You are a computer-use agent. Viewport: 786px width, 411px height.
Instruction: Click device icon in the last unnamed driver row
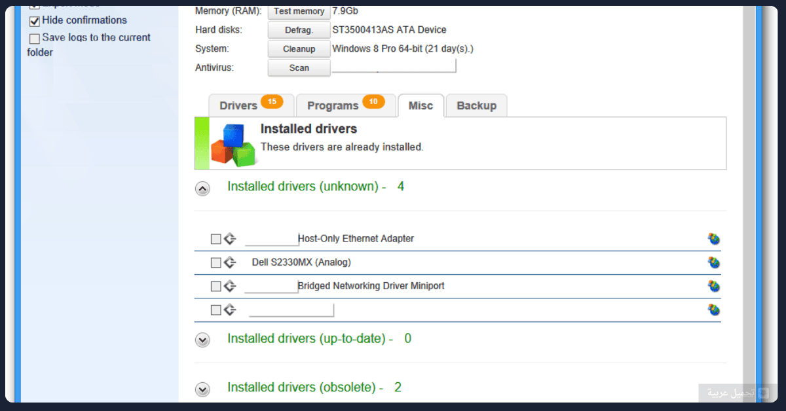(229, 310)
